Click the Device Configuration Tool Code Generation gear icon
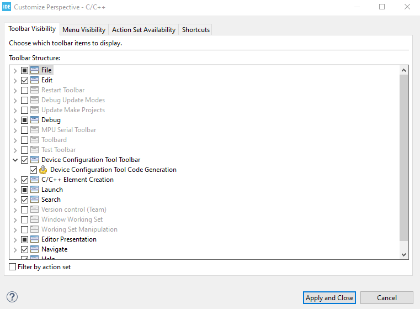This screenshot has width=420, height=309. coord(43,170)
